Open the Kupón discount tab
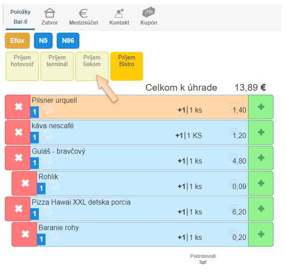286x273 pixels. click(149, 17)
